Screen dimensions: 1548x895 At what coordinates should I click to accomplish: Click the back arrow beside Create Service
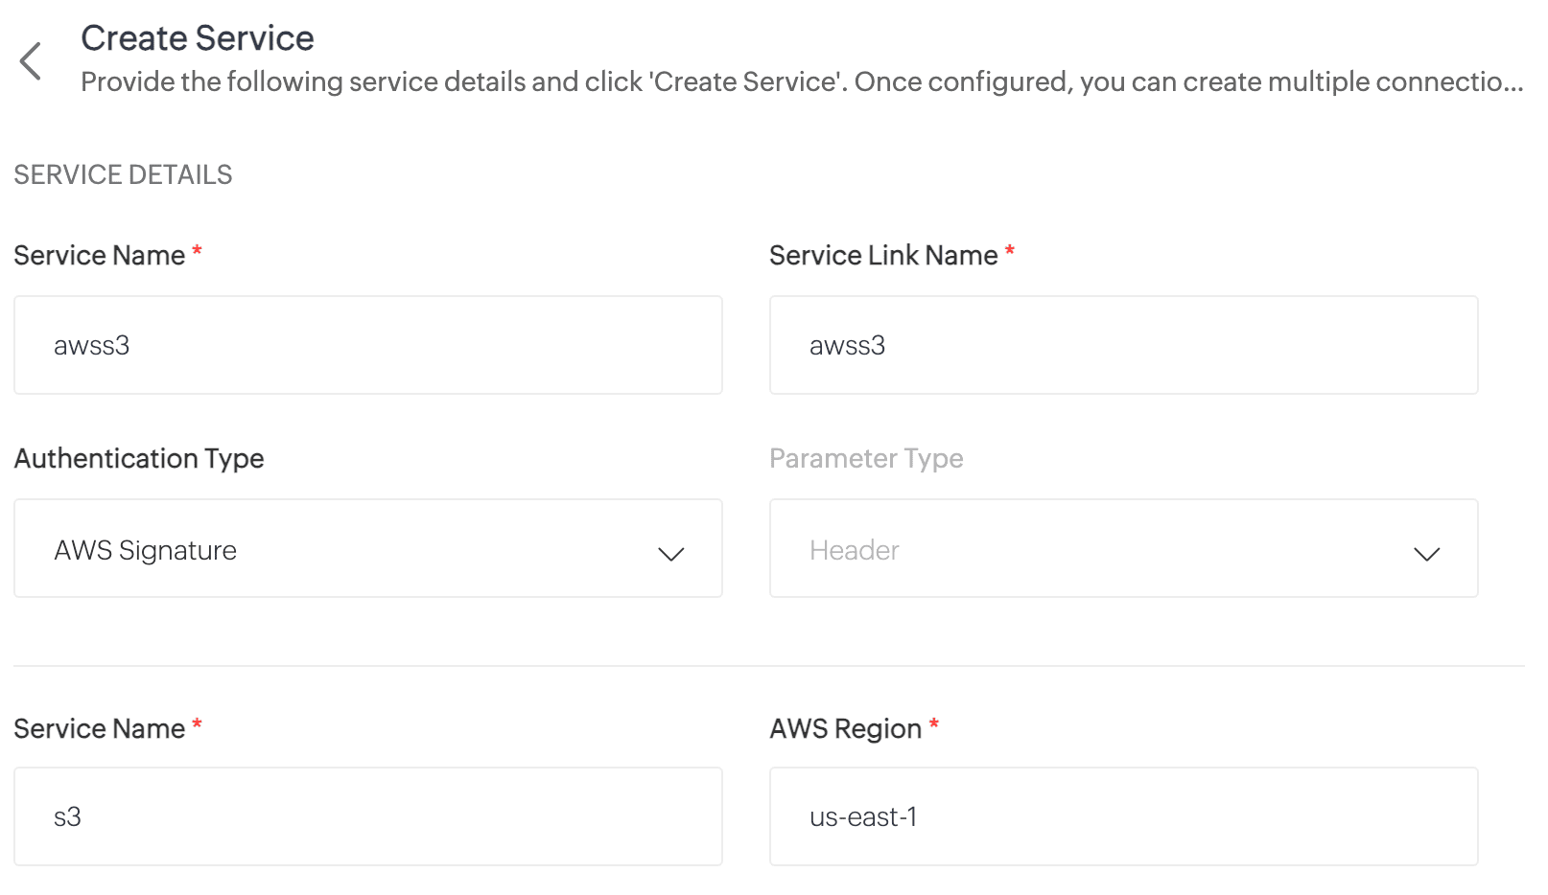click(31, 61)
